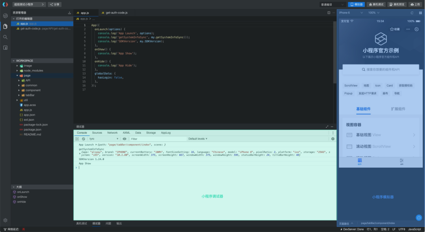
Task: Click the simulator search box
Action: click(381, 70)
